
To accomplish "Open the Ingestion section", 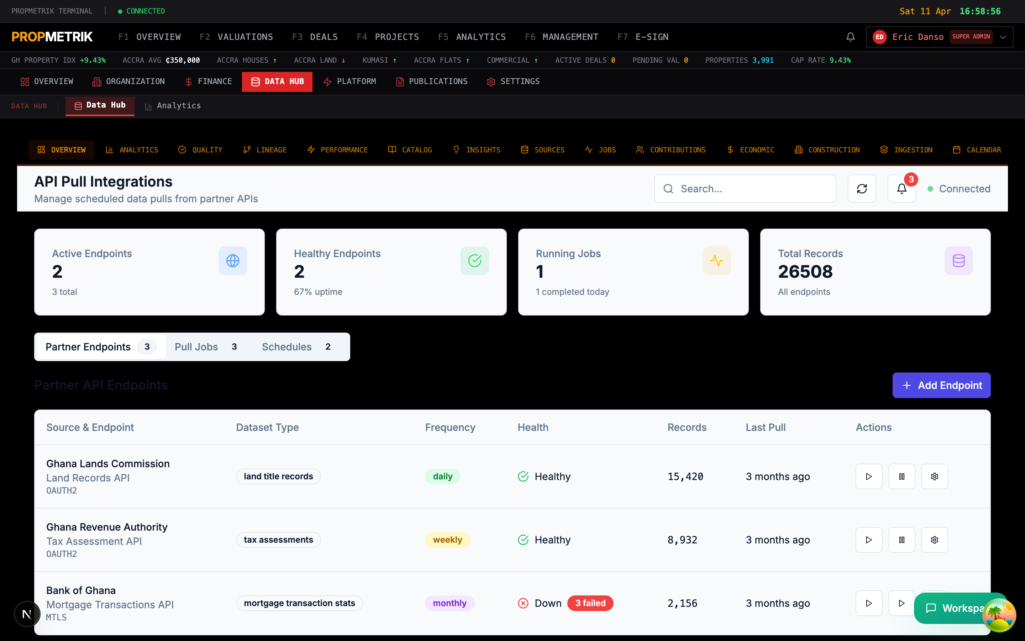I will (x=906, y=150).
